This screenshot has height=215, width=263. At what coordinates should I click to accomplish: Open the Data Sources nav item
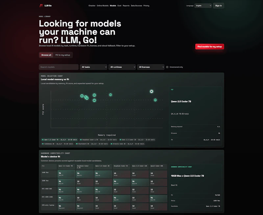[x=136, y=6]
